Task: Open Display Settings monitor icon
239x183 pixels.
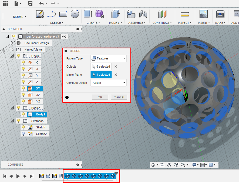Action: 194,165
